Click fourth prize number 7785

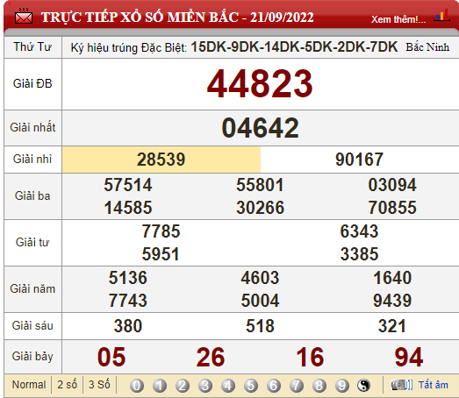tap(161, 231)
